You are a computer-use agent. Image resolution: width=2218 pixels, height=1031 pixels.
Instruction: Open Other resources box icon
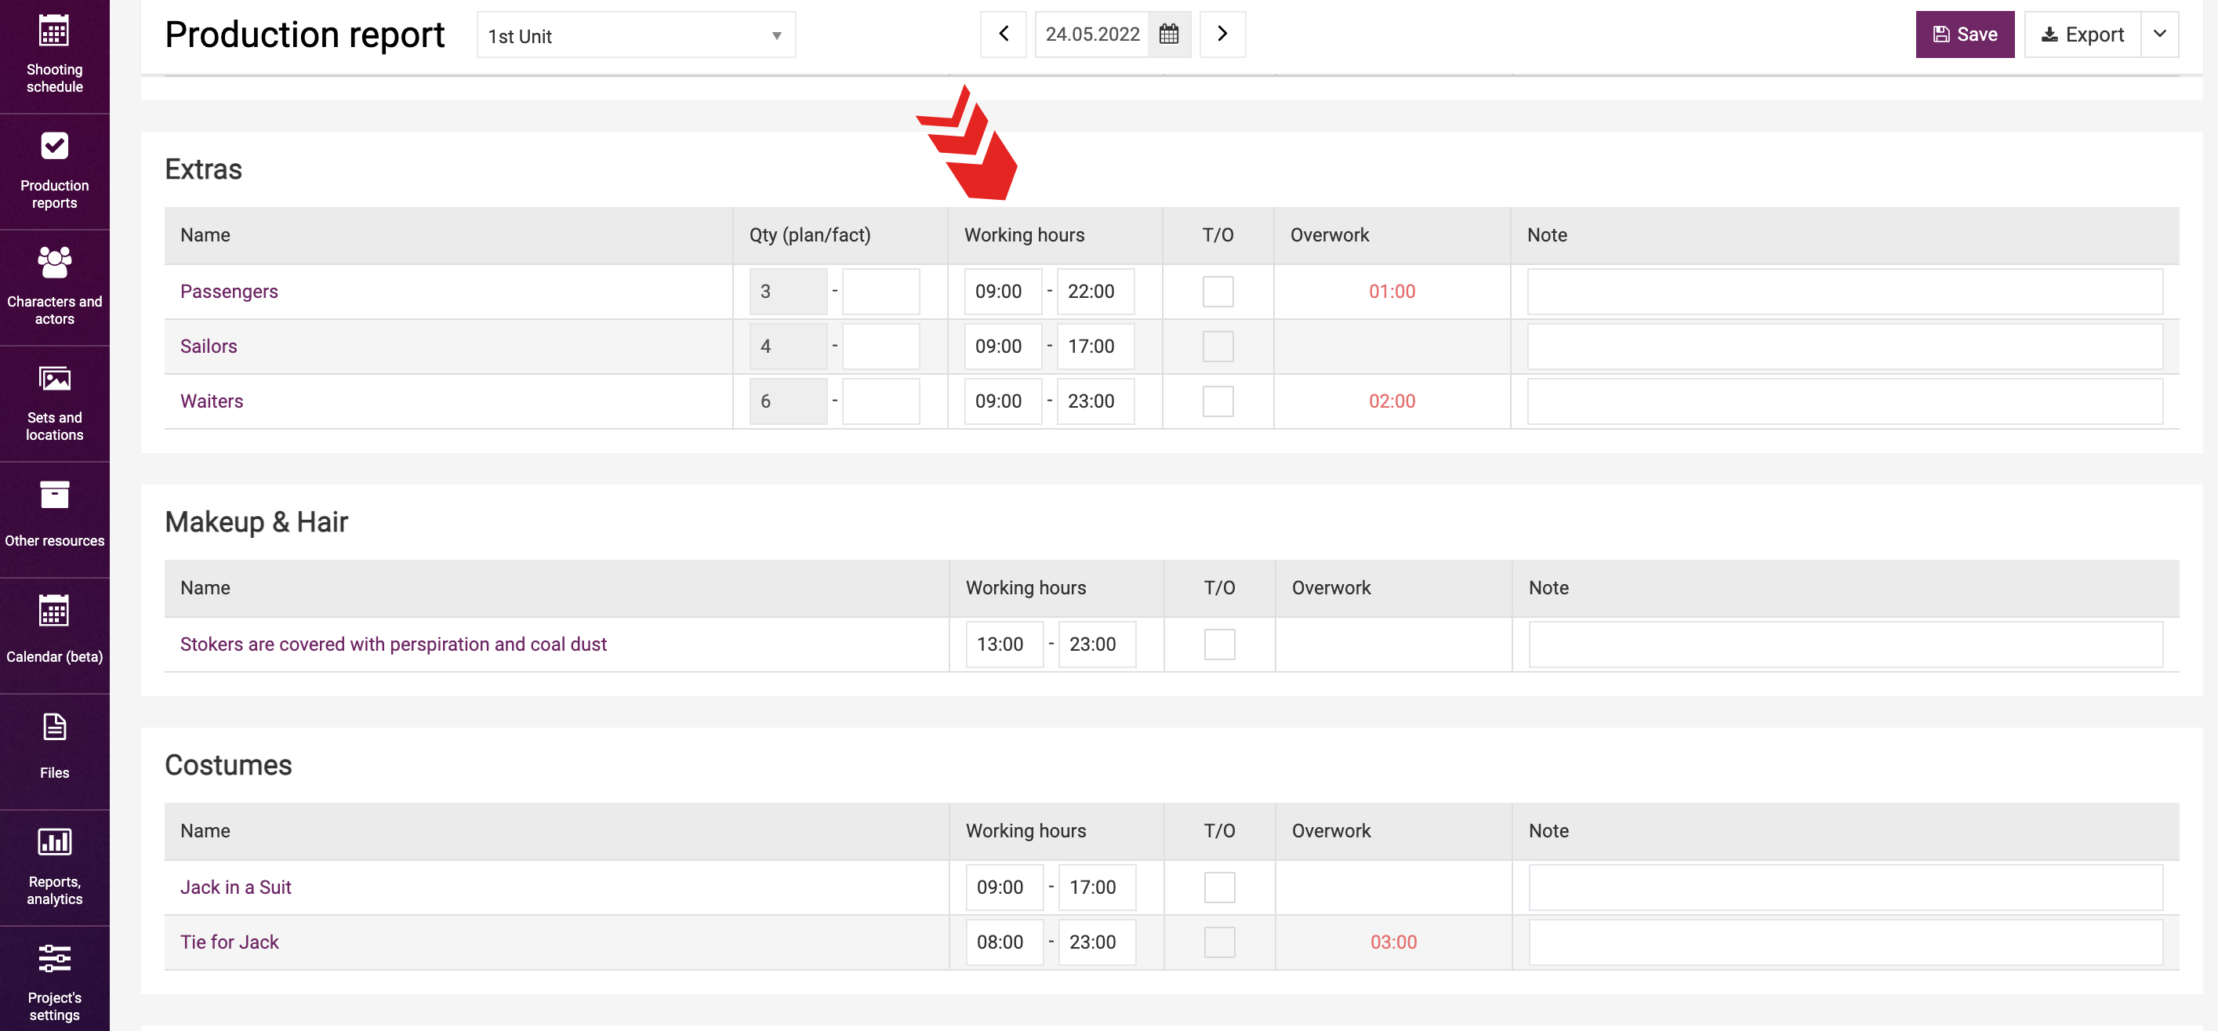[x=54, y=495]
